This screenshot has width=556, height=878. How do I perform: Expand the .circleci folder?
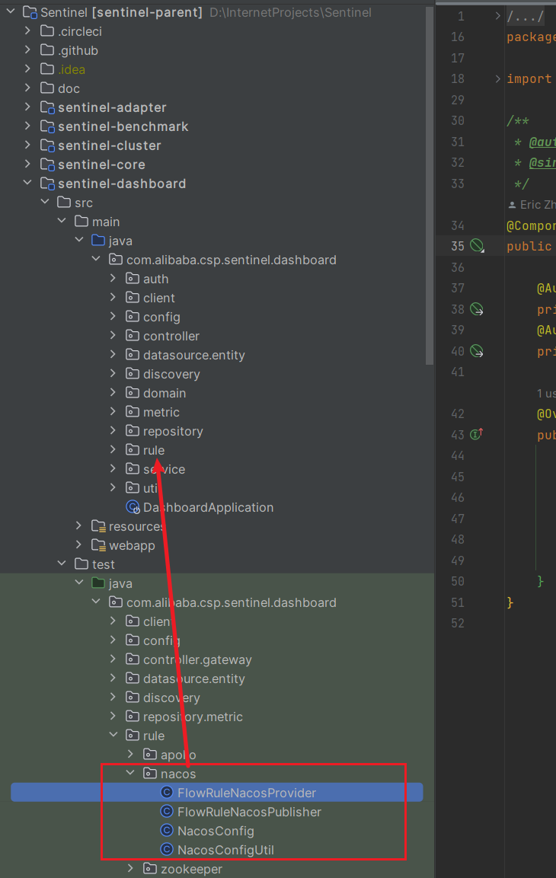[x=27, y=30]
